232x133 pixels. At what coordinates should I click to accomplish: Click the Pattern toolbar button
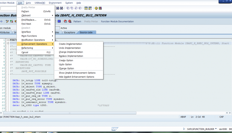pos(77,21)
